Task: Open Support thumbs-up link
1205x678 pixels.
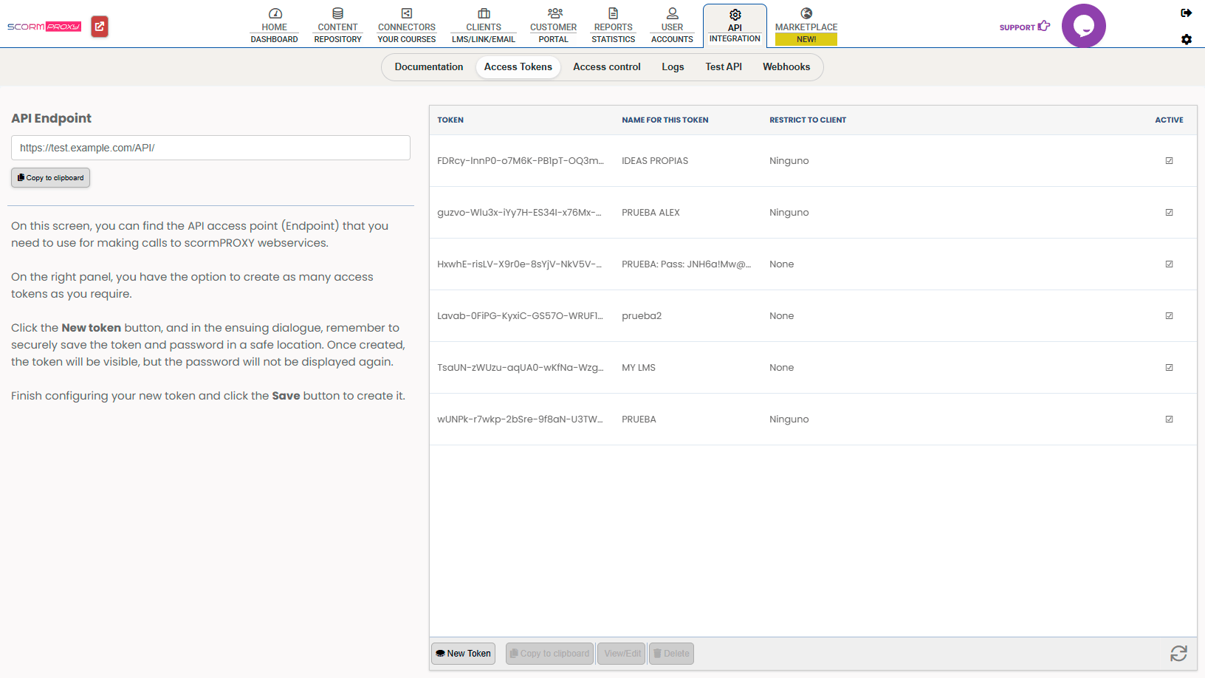Action: coord(1025,27)
